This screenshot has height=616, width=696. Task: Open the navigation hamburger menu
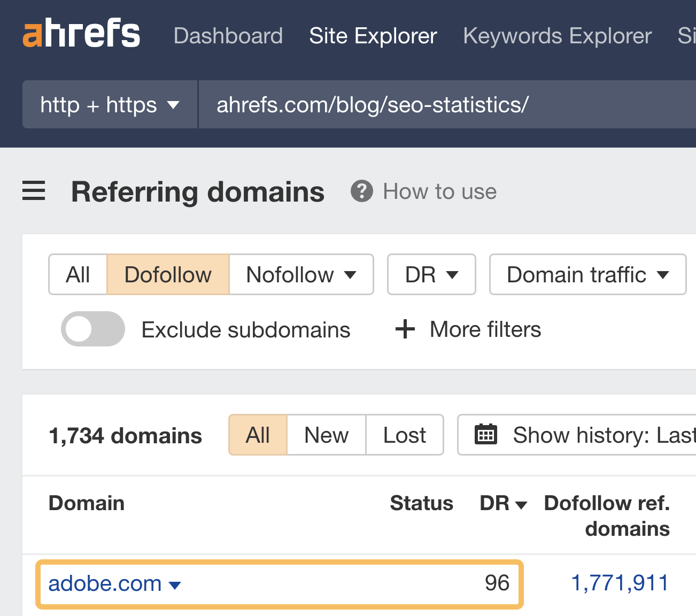click(x=34, y=191)
